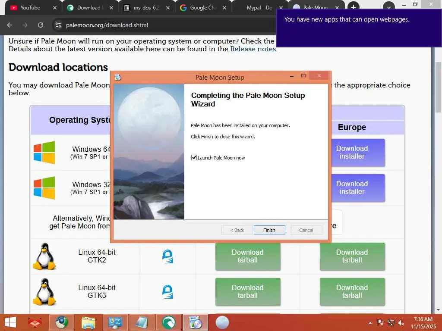442x331 pixels.
Task: Close the Mypal tab
Action: tap(281, 8)
